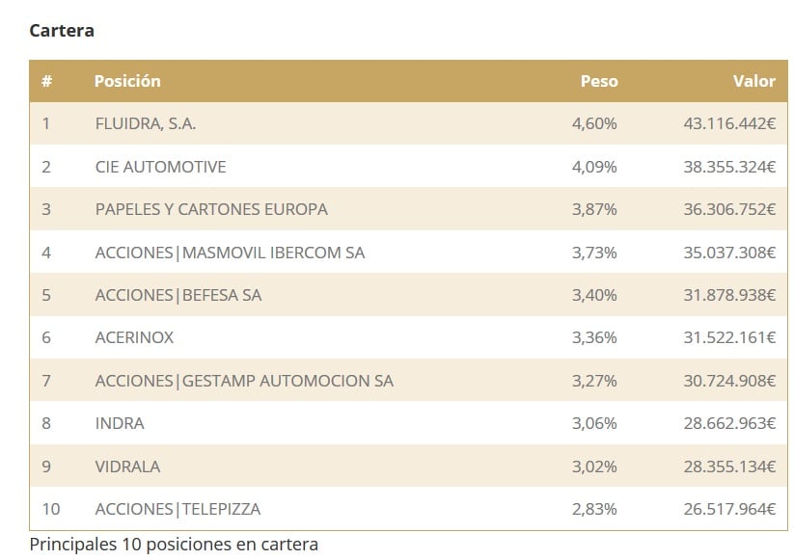Click ACCIONES|MASMOVIL IBERCOM SA entry
The height and width of the screenshot is (560, 794).
tap(230, 253)
